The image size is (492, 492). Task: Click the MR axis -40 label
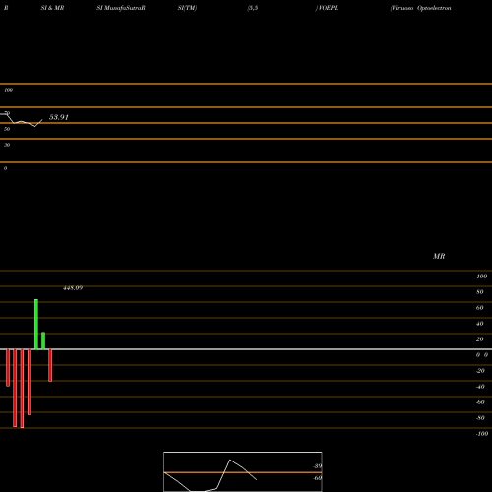(480, 387)
